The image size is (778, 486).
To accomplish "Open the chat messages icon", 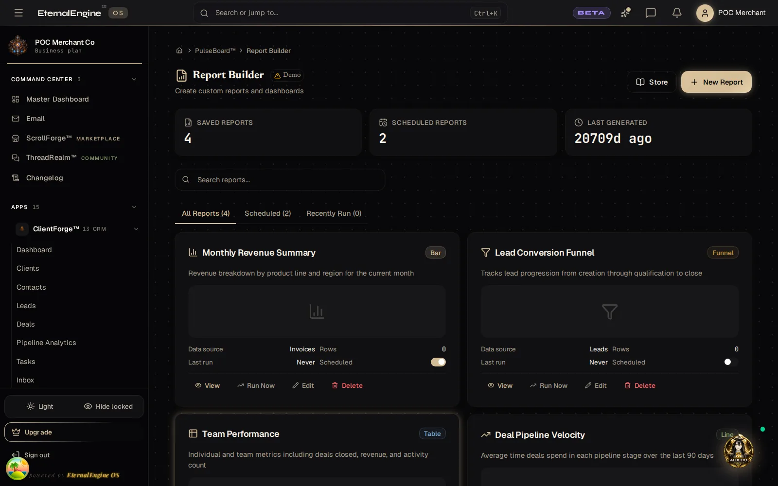I will tap(651, 13).
